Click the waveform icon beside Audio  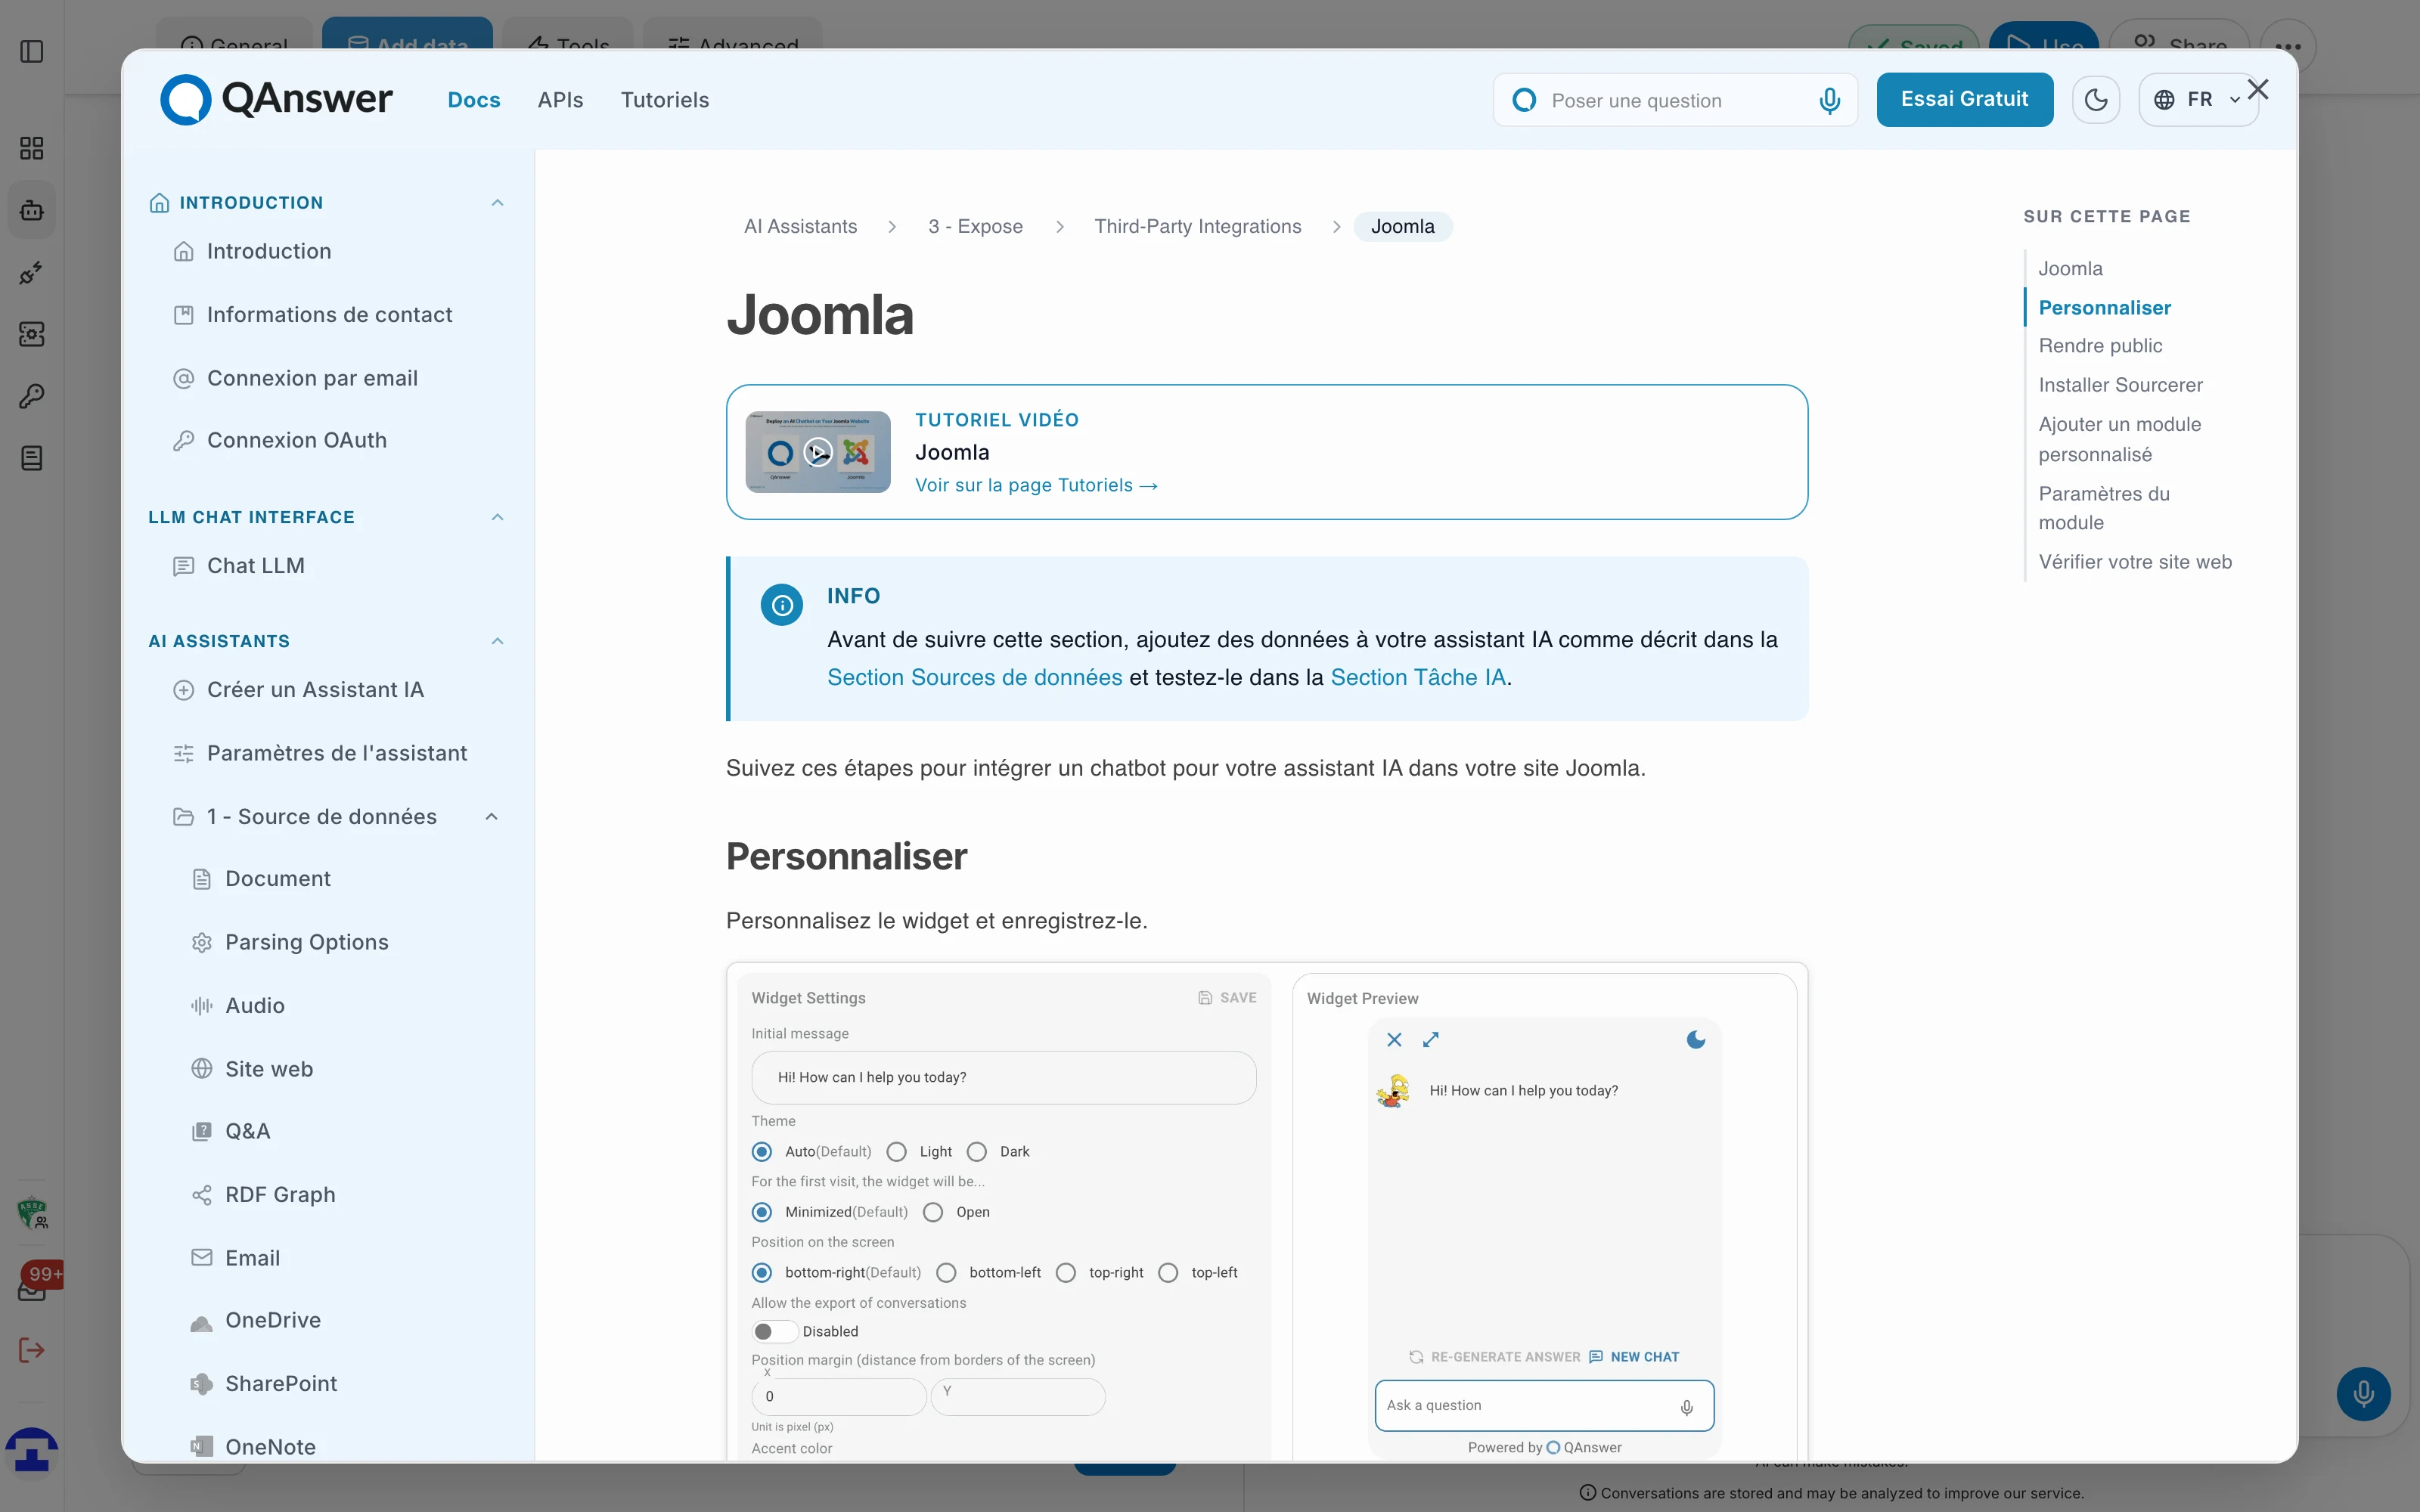tap(202, 1006)
